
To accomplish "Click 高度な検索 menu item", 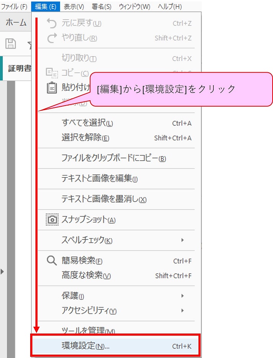I will click(x=86, y=275).
